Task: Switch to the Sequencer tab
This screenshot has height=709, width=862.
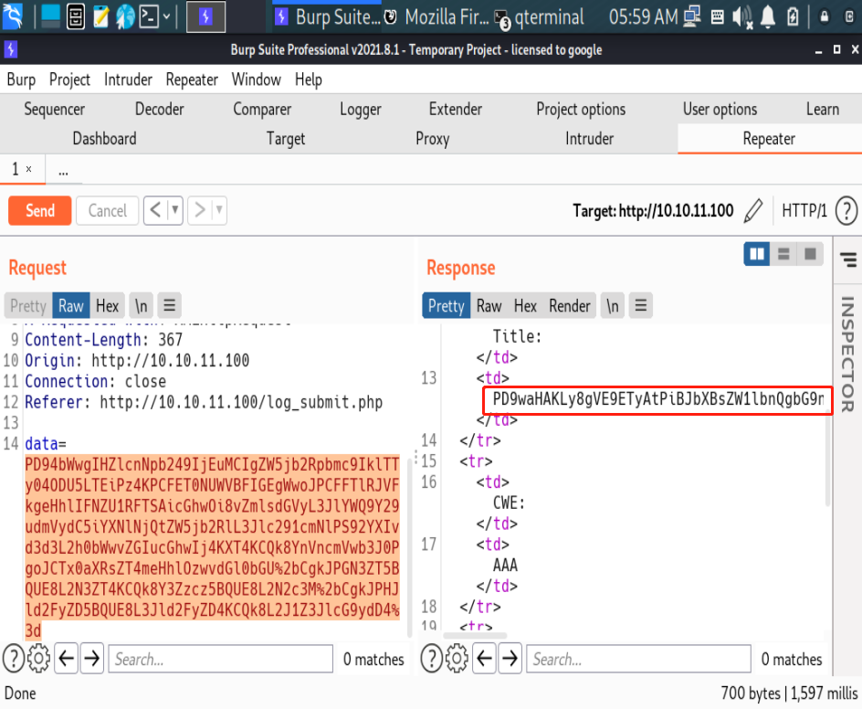Action: pos(55,109)
